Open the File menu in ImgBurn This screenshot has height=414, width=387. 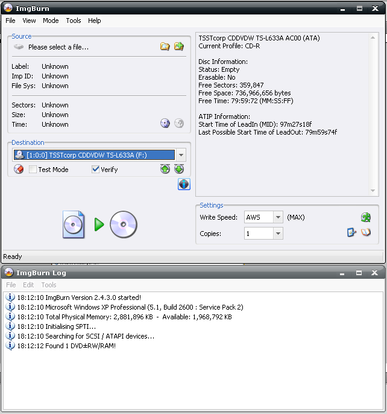[11, 21]
